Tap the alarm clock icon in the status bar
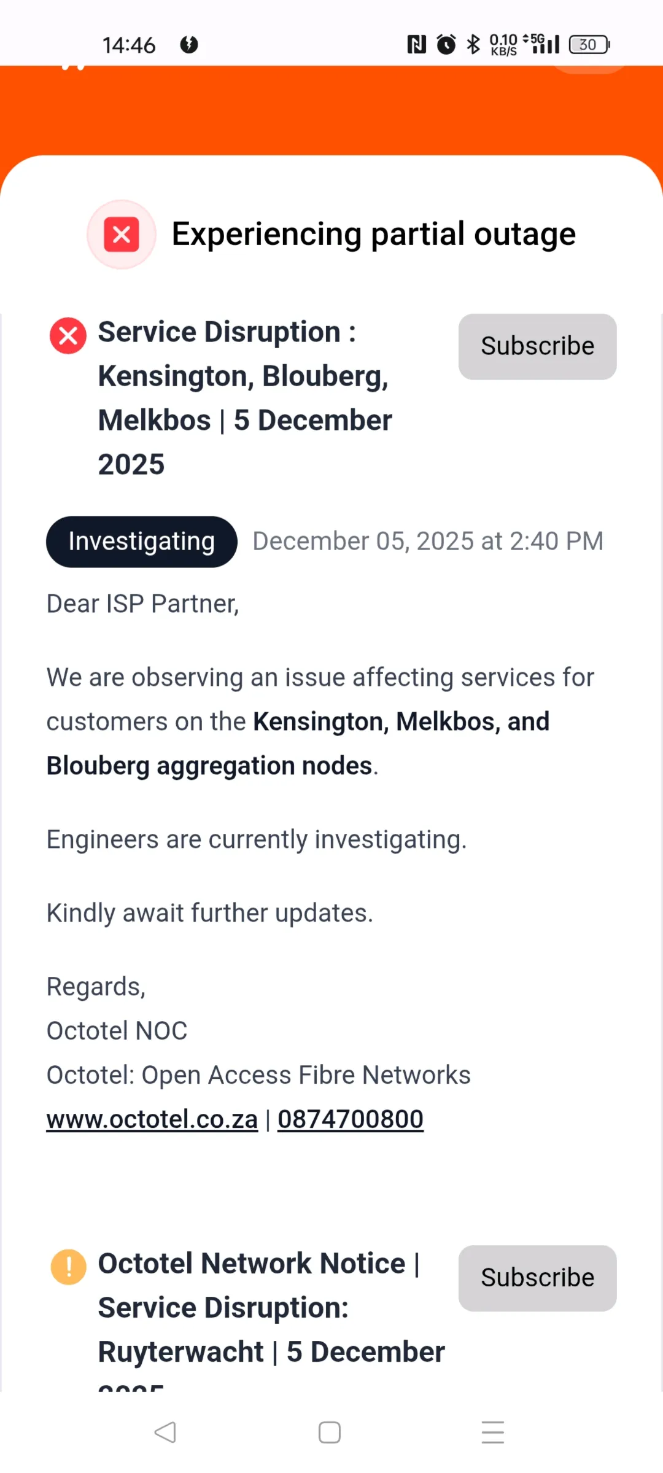This screenshot has height=1473, width=663. pos(446,44)
